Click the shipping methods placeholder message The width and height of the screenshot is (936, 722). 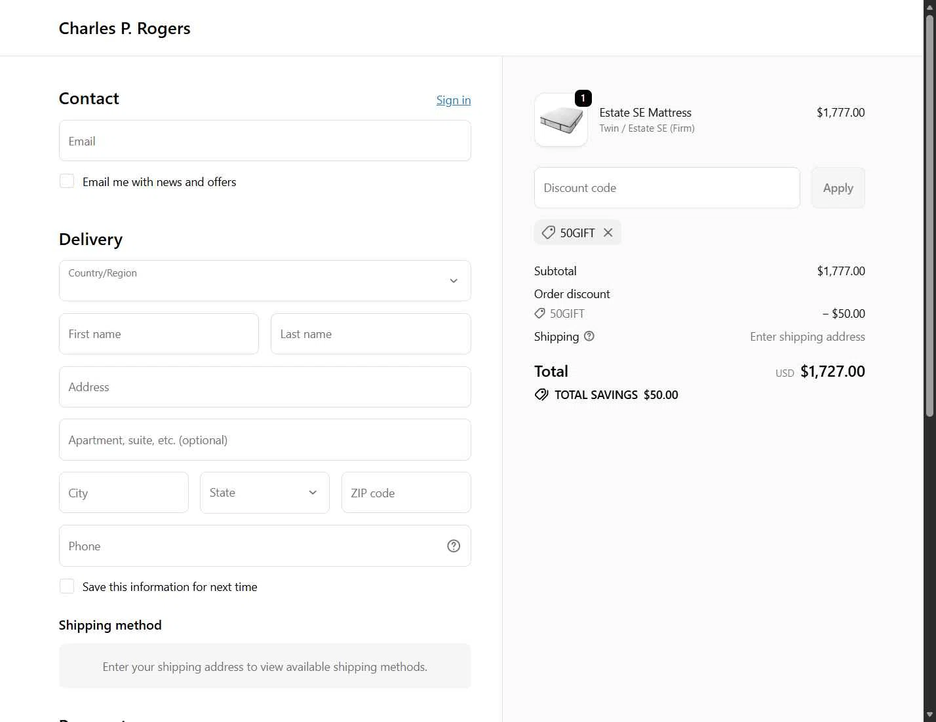coord(265,666)
